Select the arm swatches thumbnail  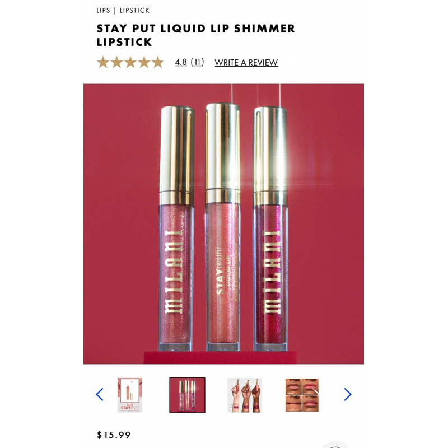(245, 395)
